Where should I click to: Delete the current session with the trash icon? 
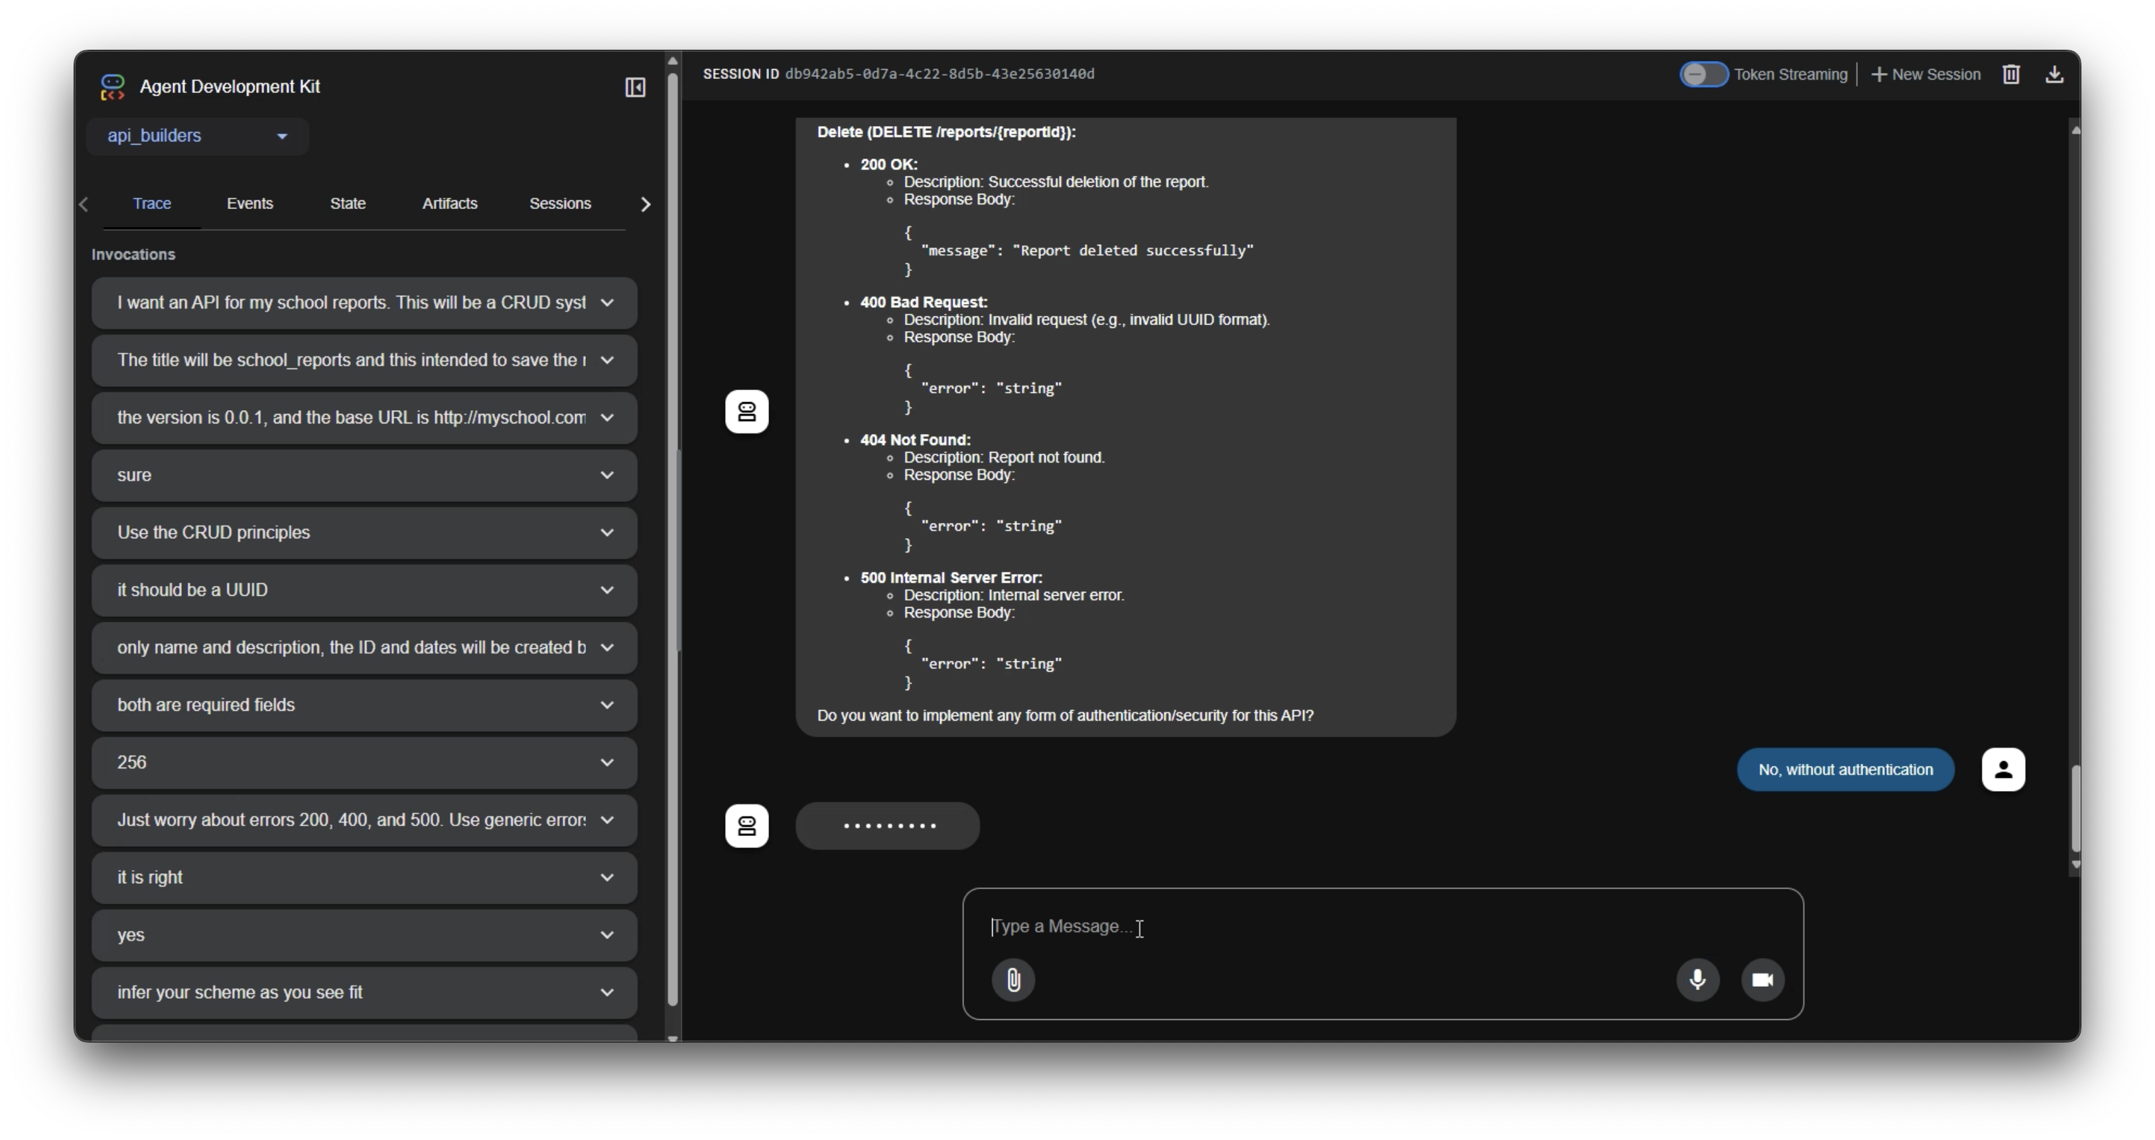click(x=2011, y=74)
